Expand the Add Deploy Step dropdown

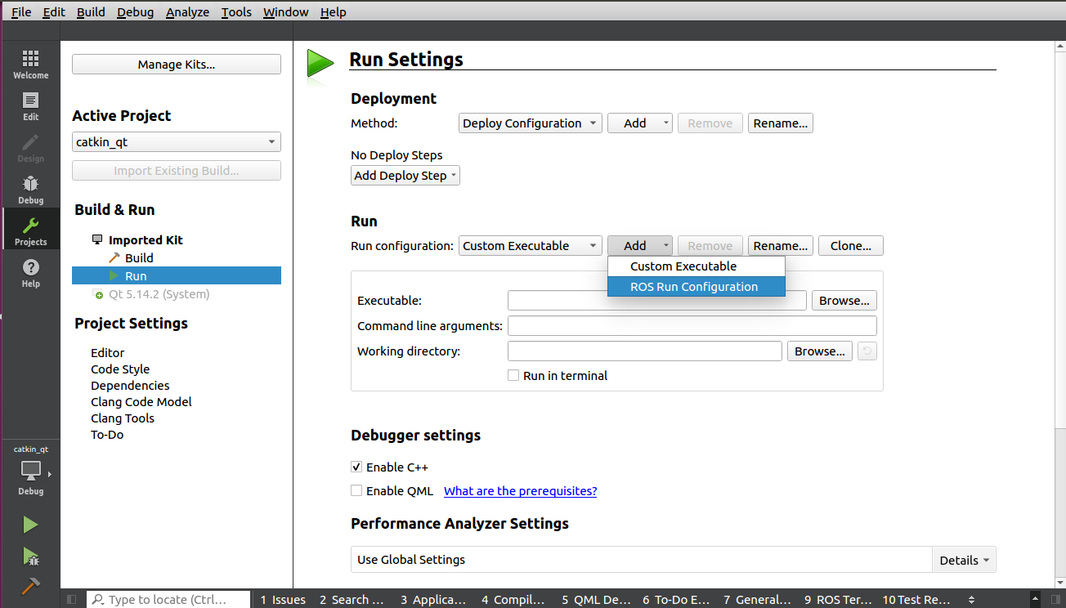[405, 176]
